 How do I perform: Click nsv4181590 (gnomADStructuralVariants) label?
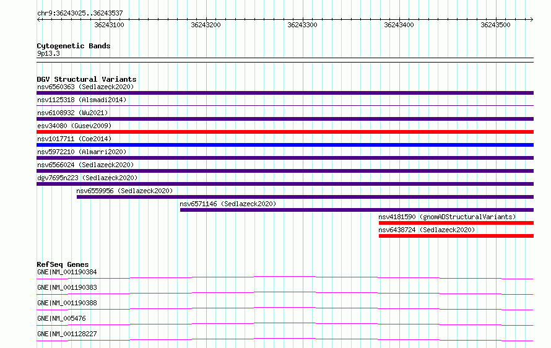[x=447, y=217]
